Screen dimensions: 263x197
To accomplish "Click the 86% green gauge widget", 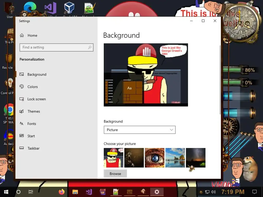I will (x=239, y=70).
